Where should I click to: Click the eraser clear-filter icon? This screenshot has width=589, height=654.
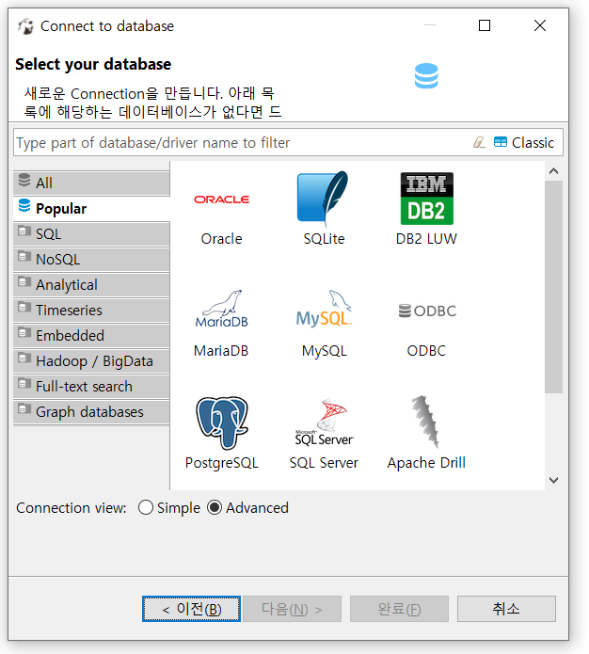click(479, 143)
